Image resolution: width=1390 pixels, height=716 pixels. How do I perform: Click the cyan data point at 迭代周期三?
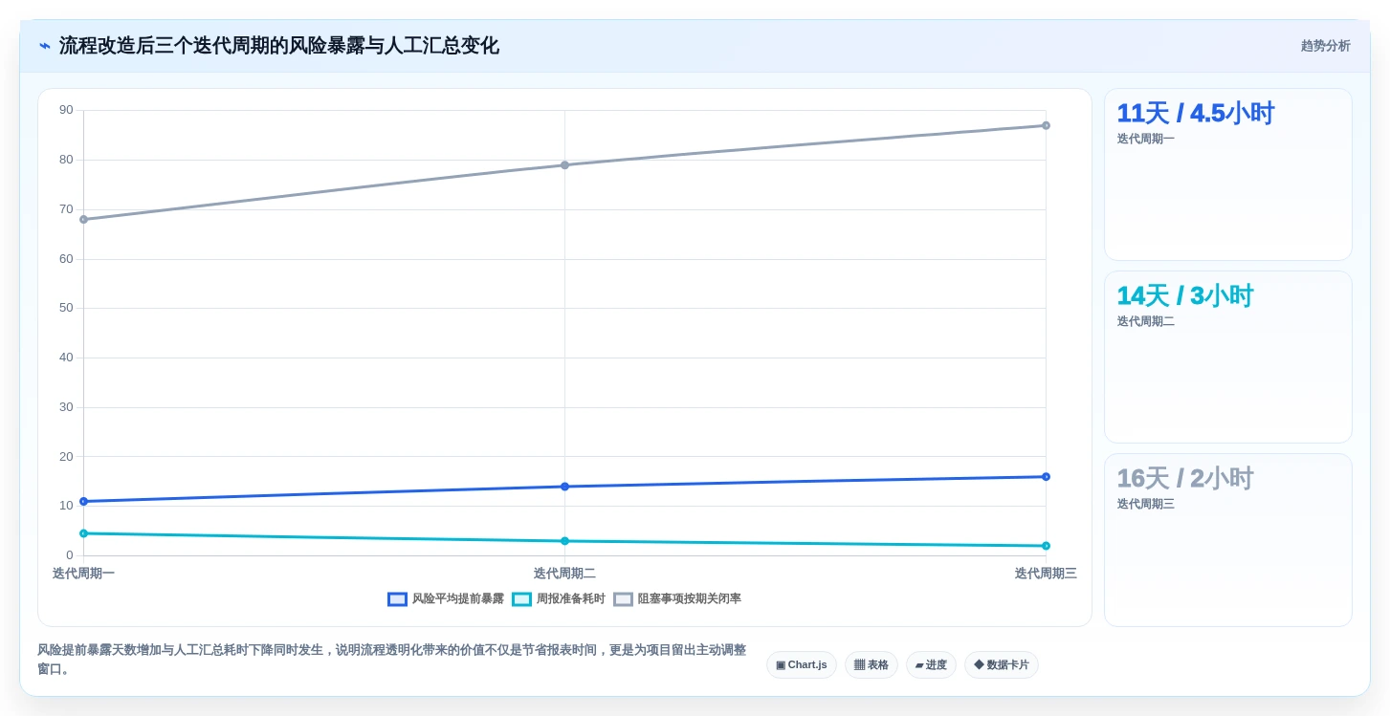[x=1046, y=546]
